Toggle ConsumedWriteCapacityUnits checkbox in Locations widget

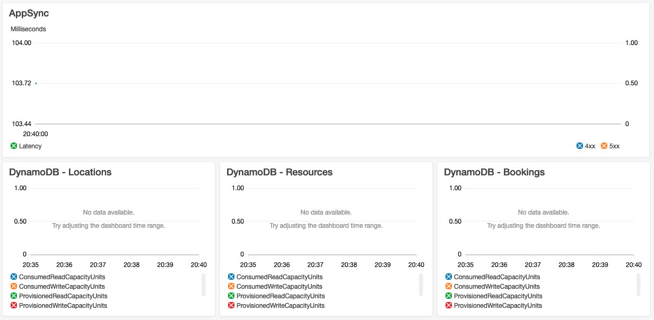[14, 286]
